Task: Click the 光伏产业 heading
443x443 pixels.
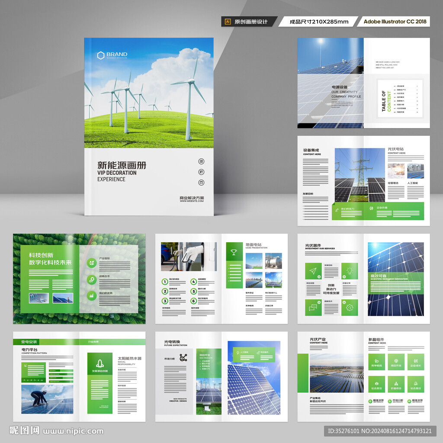Action: tap(318, 339)
